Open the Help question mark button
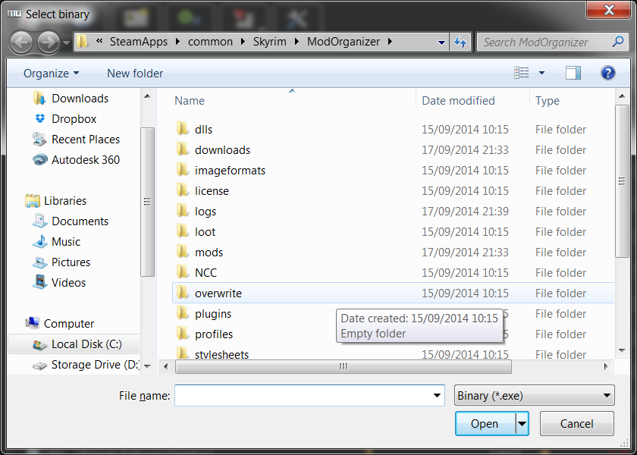This screenshot has width=637, height=455. coord(607,73)
